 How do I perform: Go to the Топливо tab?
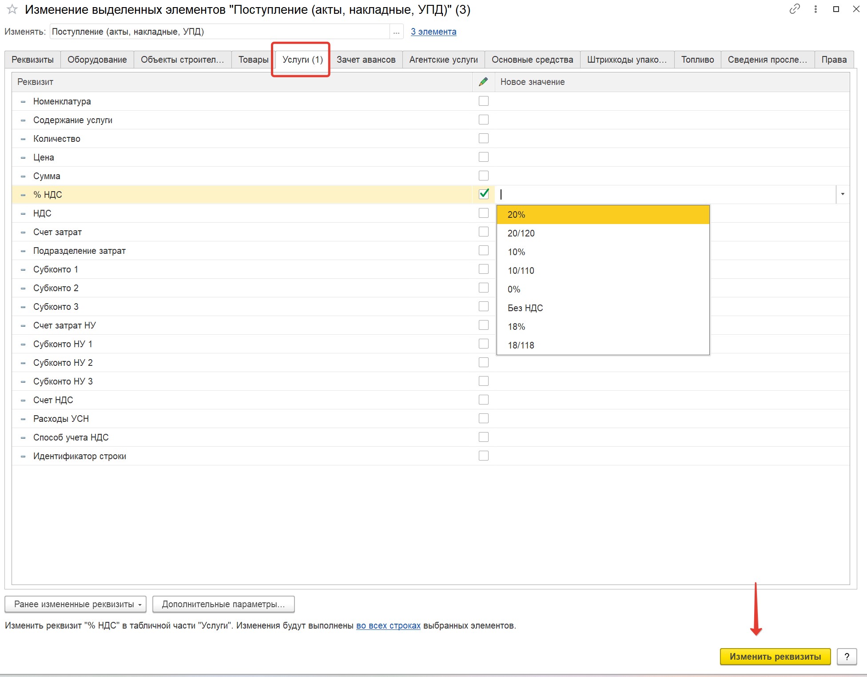[x=697, y=60]
